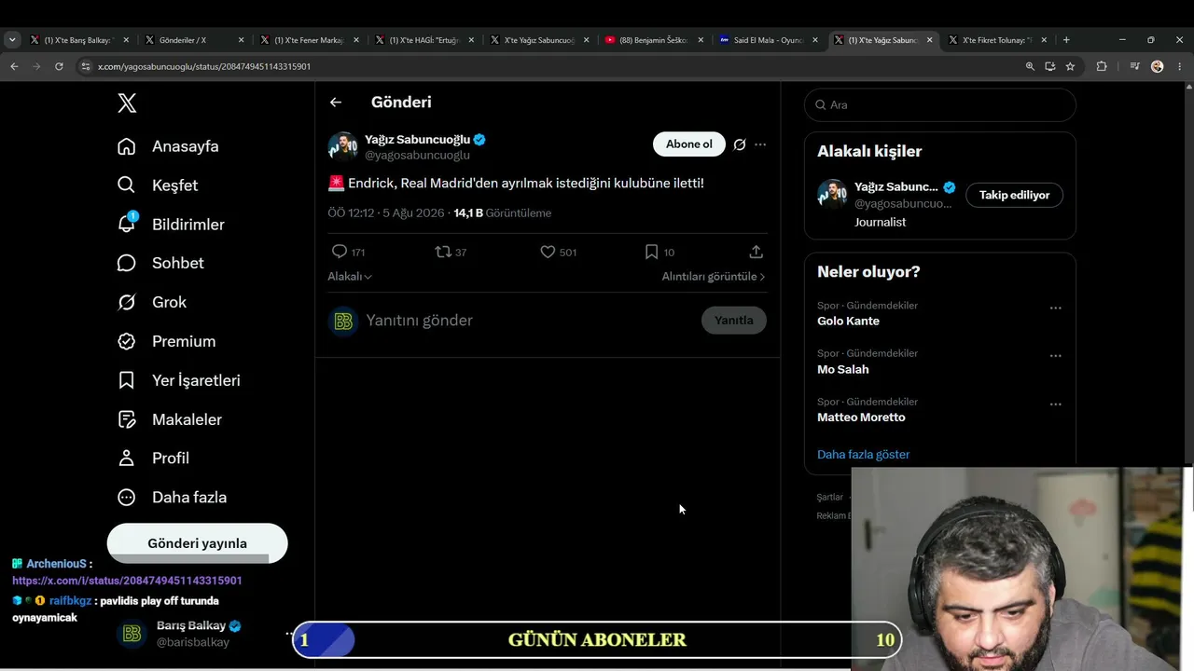Click the Takip ediliyor button
Viewport: 1194px width, 671px height.
click(1014, 195)
